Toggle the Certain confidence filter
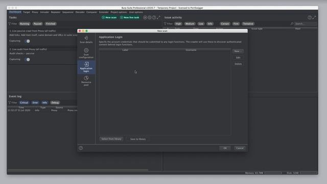This screenshot has height=184, width=327. [225, 24]
